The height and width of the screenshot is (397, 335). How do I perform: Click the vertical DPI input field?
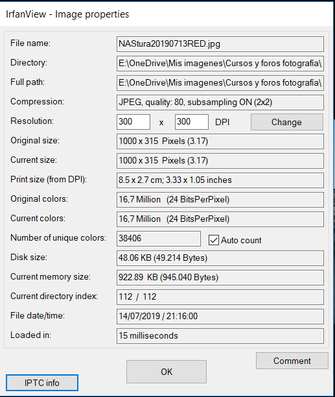point(192,122)
